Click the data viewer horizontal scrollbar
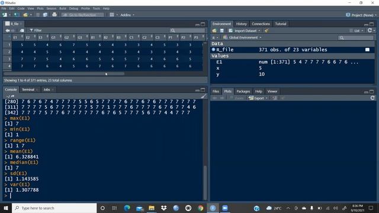 pos(64,73)
